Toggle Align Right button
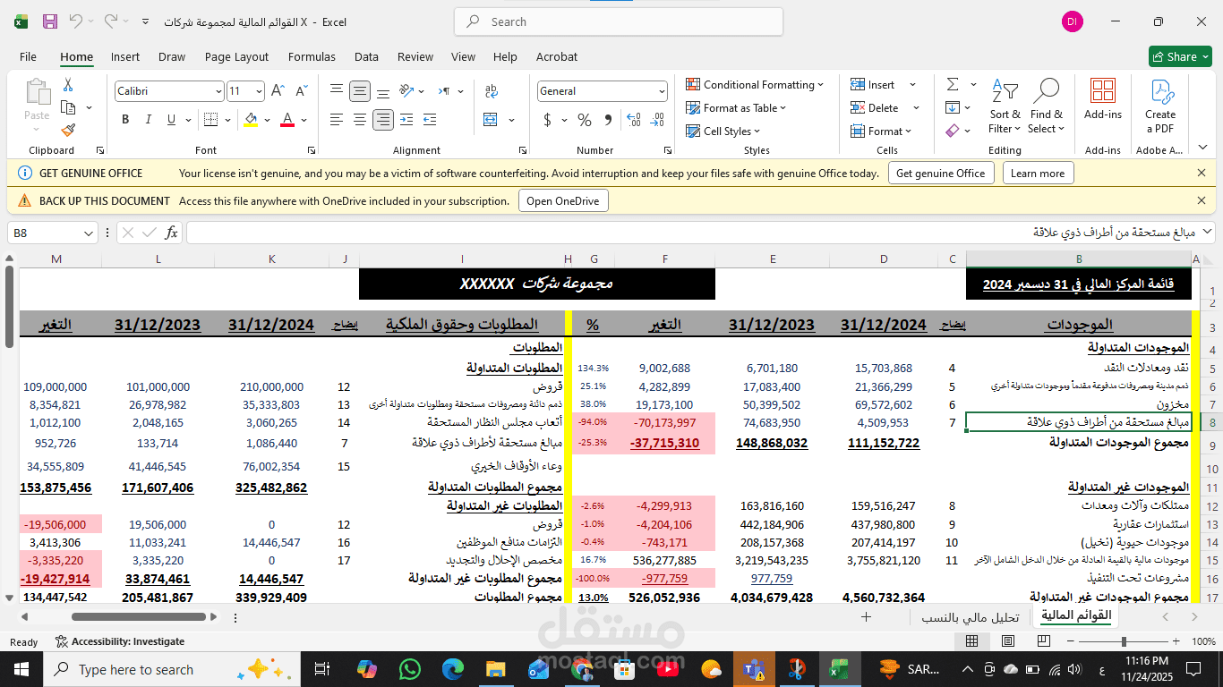Screen dimensions: 1223x687 pyautogui.click(x=383, y=120)
